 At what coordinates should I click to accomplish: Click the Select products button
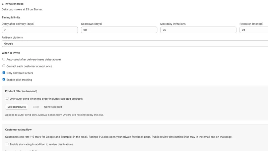click(16, 107)
